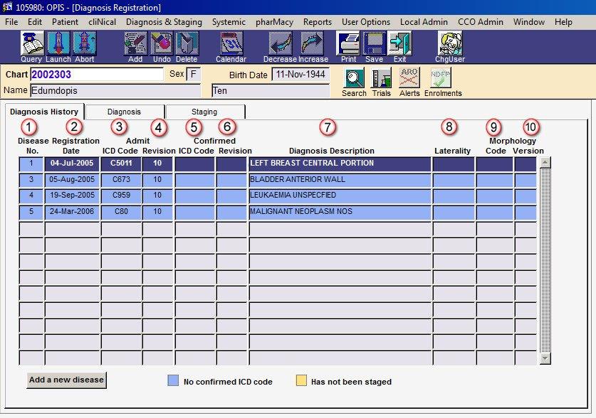
Task: Open the Calendar tool
Action: [x=231, y=43]
